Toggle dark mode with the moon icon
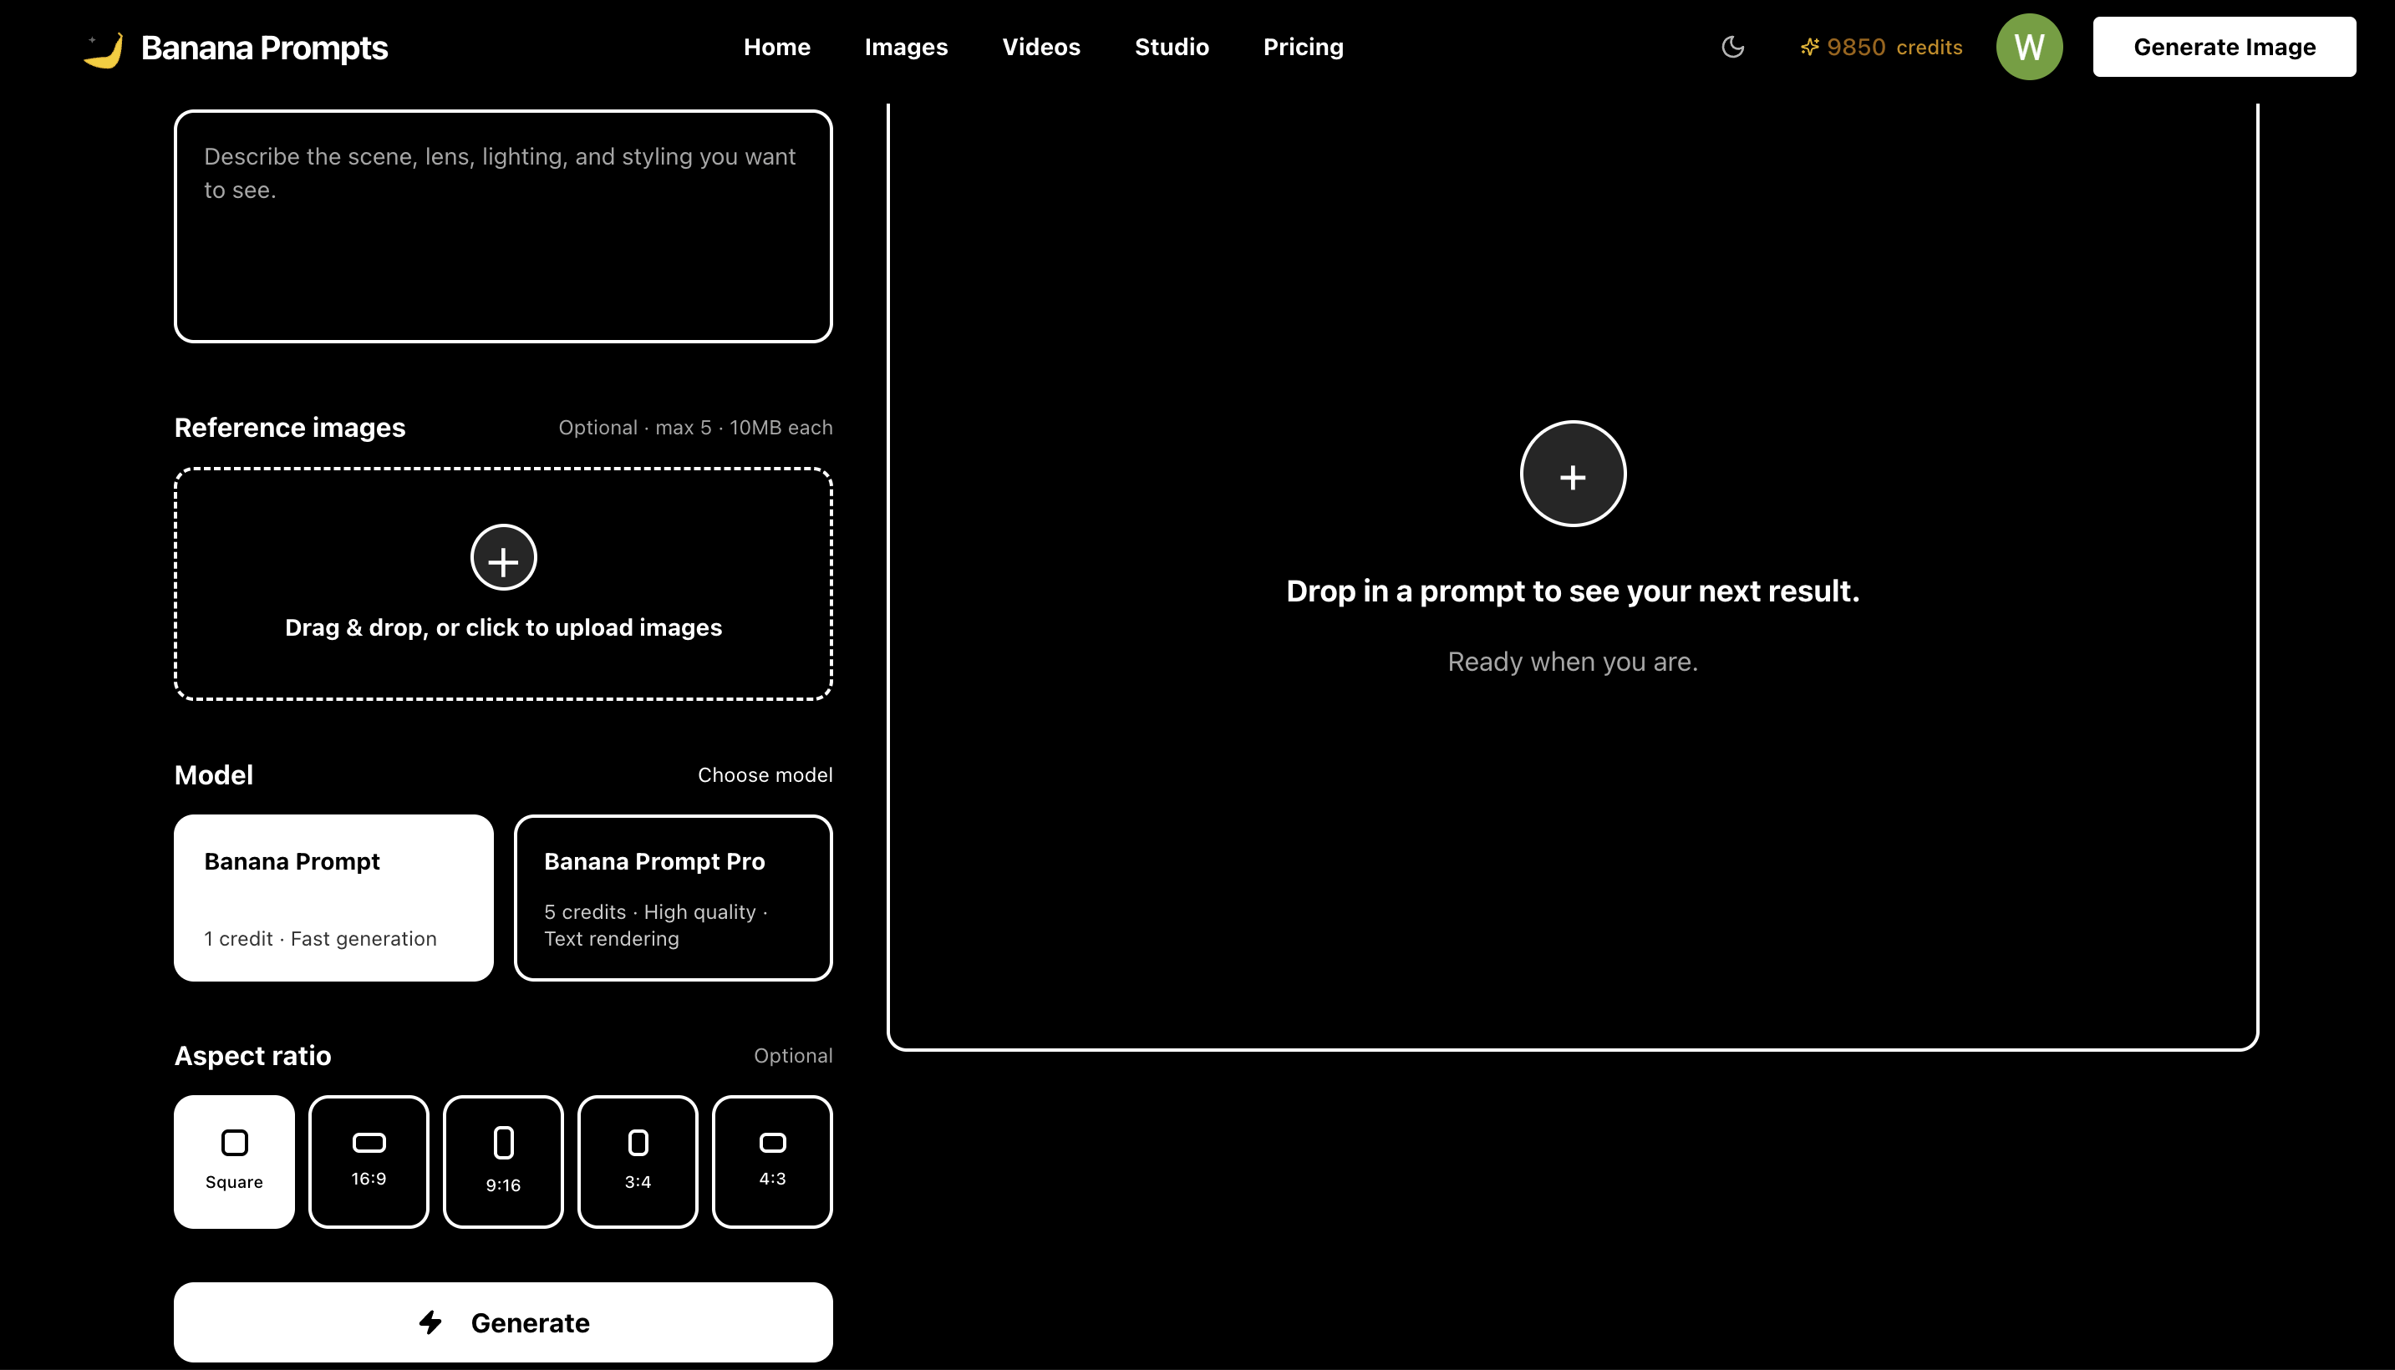Screen dimensions: 2395x1370 (x=1732, y=46)
